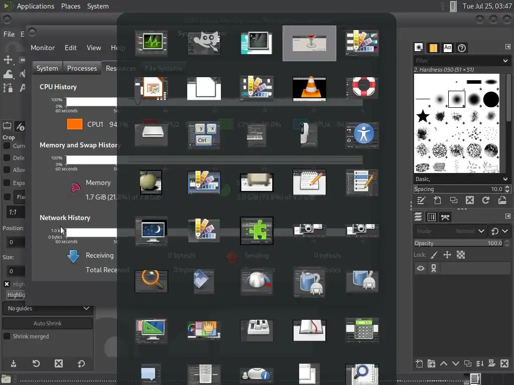Adjust the Spacing value stepper
The width and height of the screenshot is (514, 385).
(507, 189)
